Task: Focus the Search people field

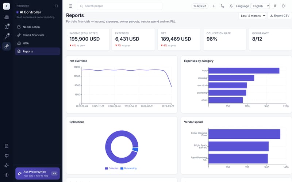Action: click(x=120, y=6)
